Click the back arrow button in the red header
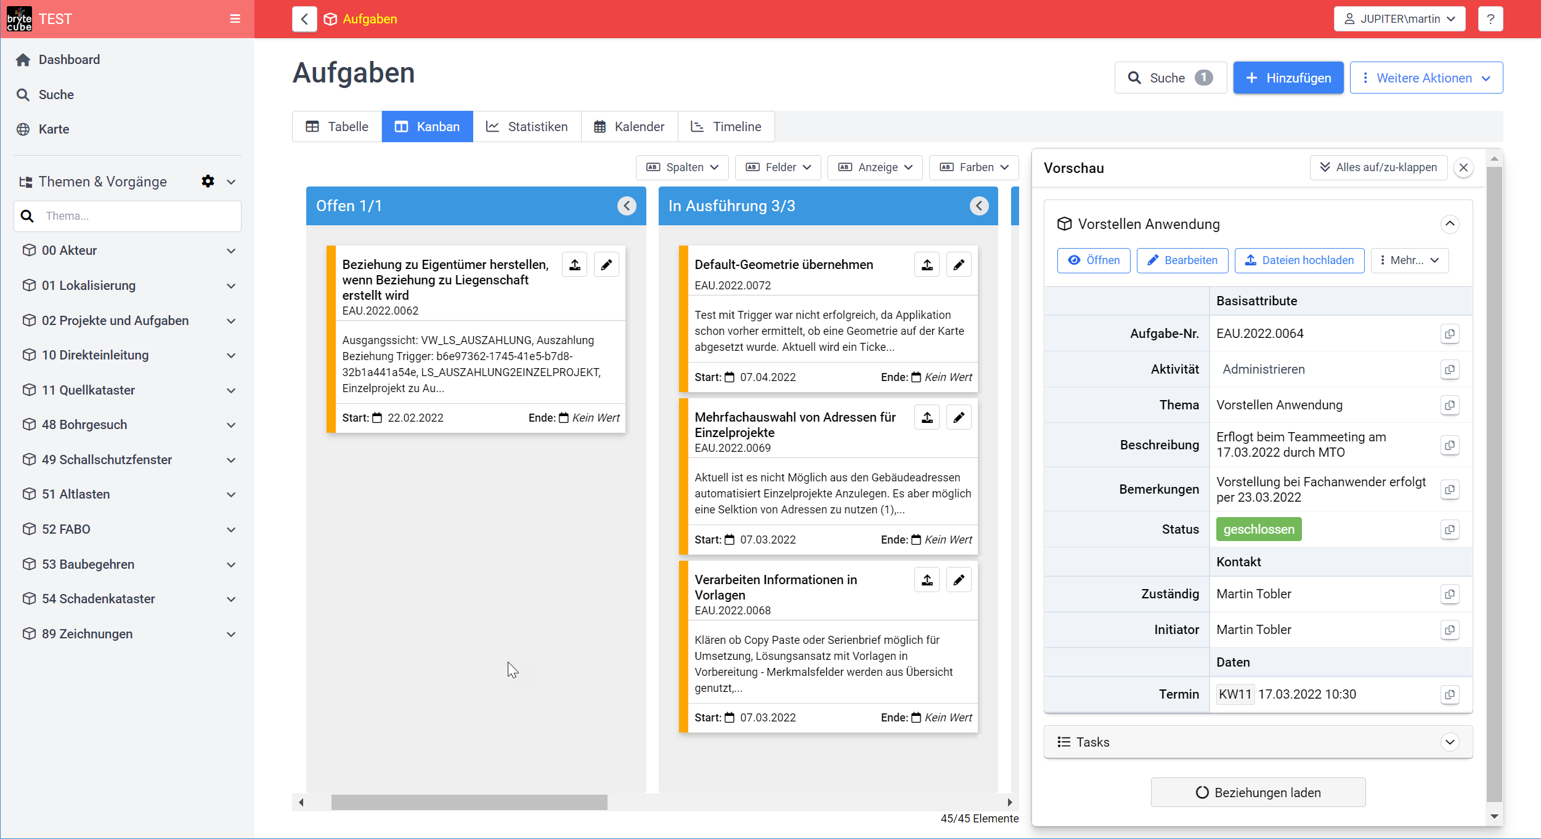The width and height of the screenshot is (1541, 839). click(304, 19)
